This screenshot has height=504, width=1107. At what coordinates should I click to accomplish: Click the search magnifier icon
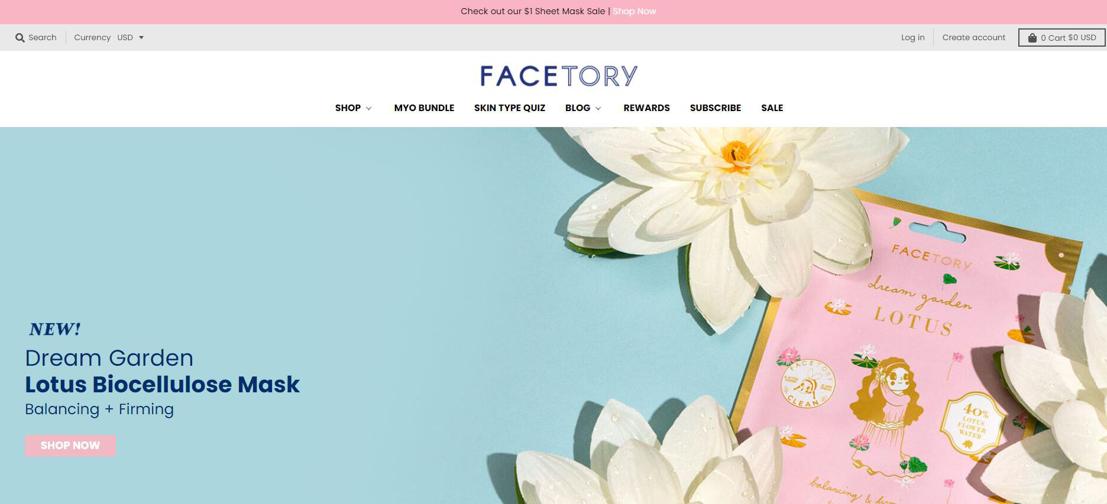point(20,38)
